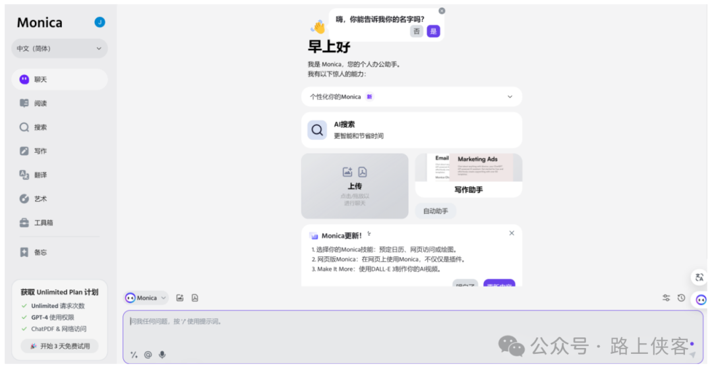Open the chat settings sliders icon
Image resolution: width=712 pixels, height=375 pixels.
[x=666, y=298]
